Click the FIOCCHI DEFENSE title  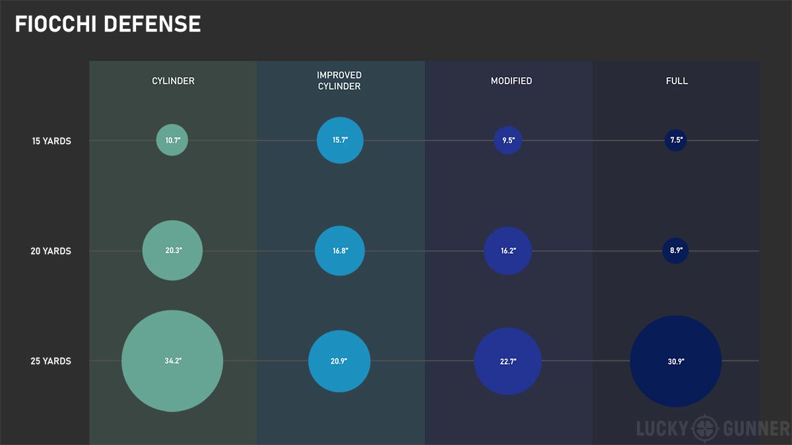click(108, 24)
